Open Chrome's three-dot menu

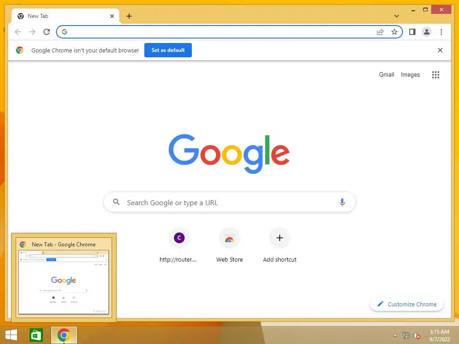[x=441, y=32]
